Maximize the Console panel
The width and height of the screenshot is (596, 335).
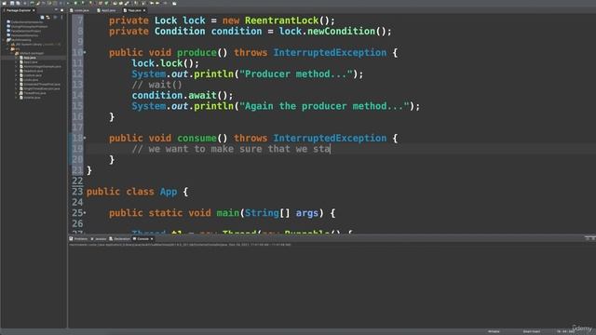click(593, 238)
